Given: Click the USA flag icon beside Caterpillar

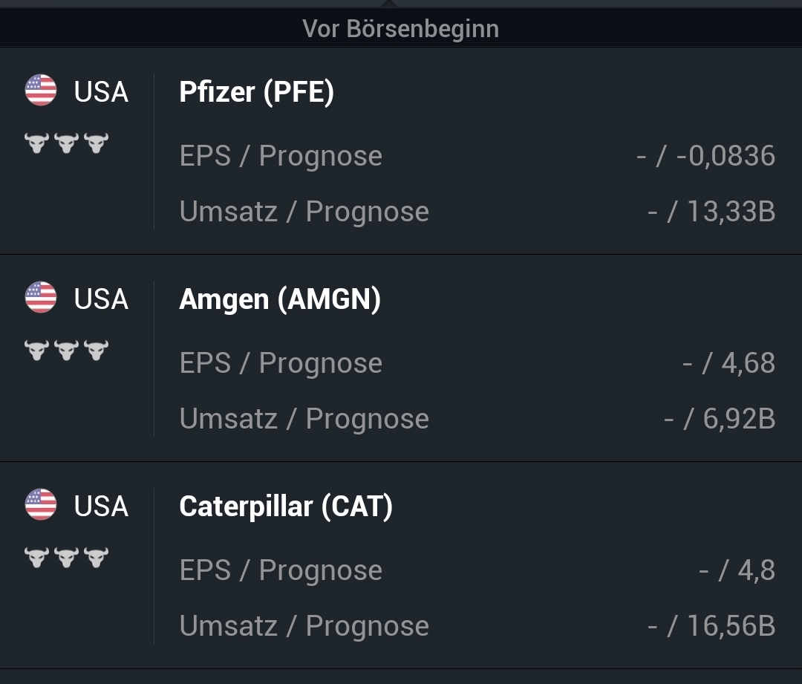Looking at the screenshot, I should click(x=41, y=505).
